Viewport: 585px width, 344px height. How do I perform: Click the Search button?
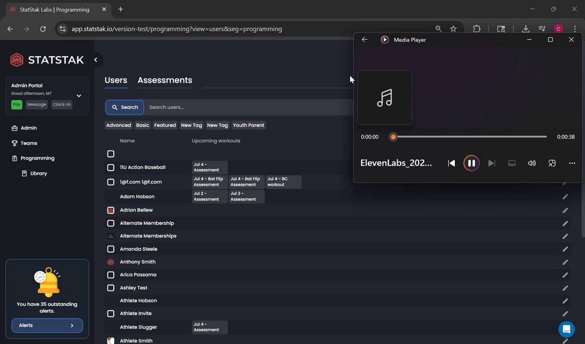click(x=125, y=107)
